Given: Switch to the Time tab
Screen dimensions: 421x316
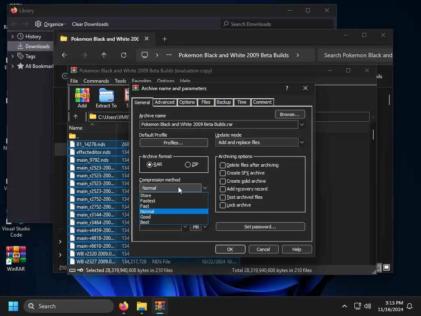Looking at the screenshot, I should [242, 102].
